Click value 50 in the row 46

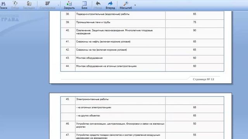click(x=195, y=124)
